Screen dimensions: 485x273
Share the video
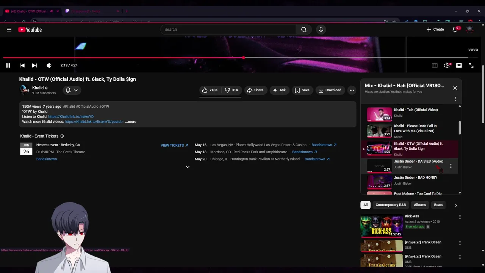(x=255, y=90)
